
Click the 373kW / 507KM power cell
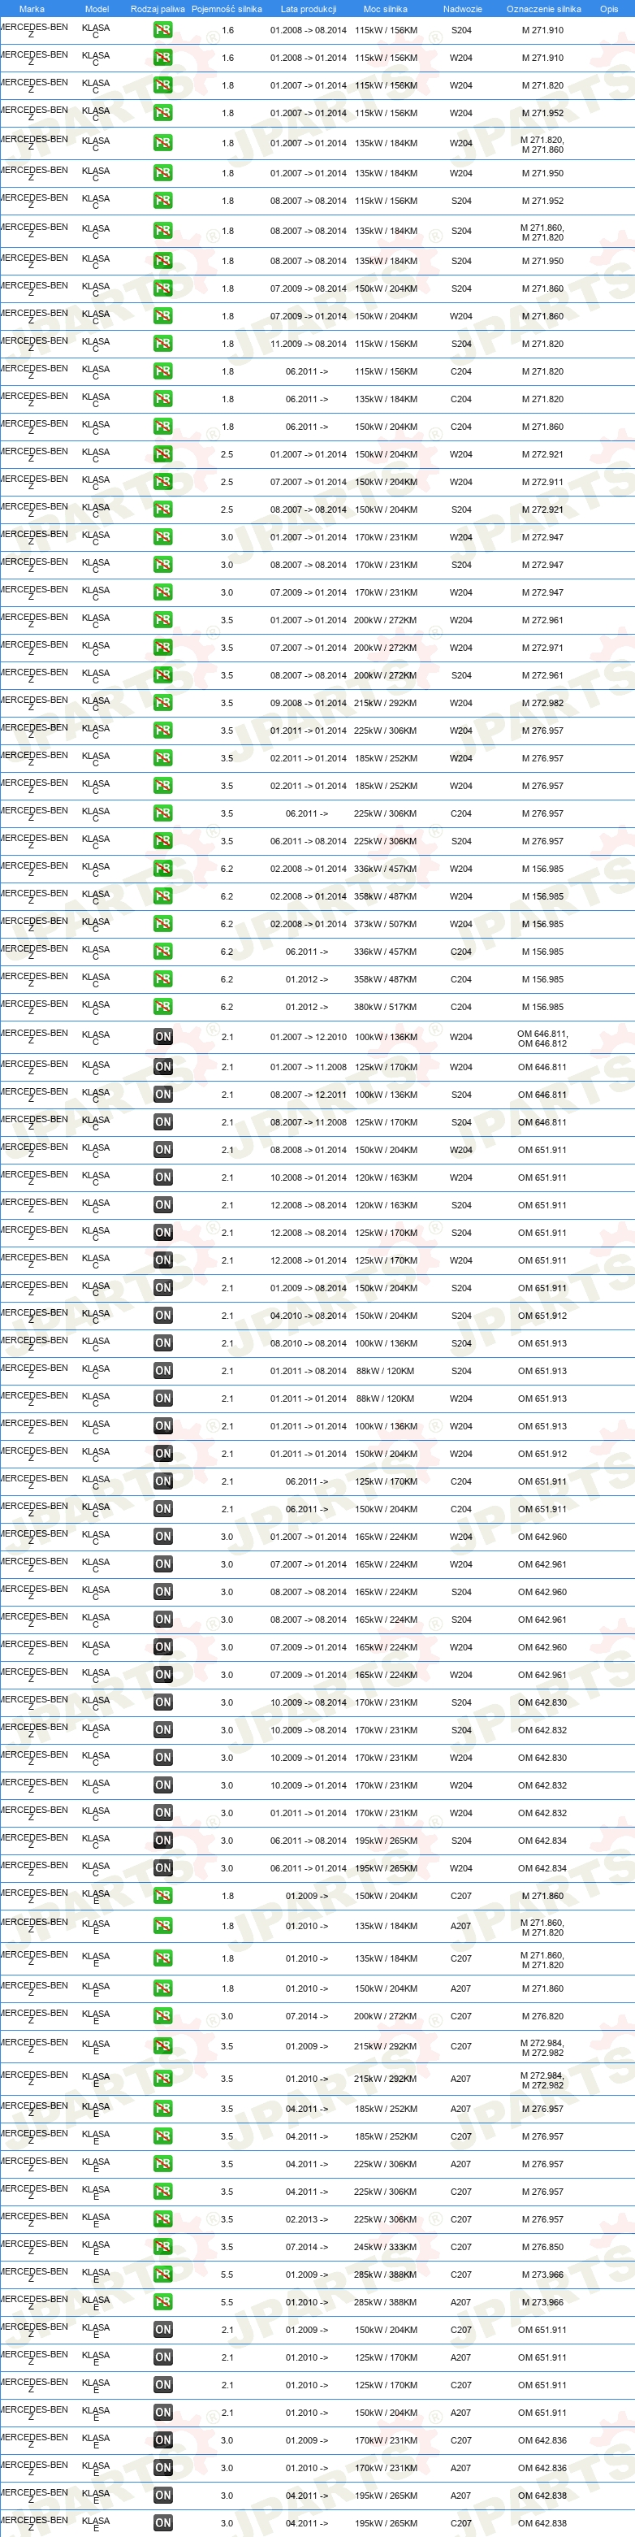click(386, 924)
